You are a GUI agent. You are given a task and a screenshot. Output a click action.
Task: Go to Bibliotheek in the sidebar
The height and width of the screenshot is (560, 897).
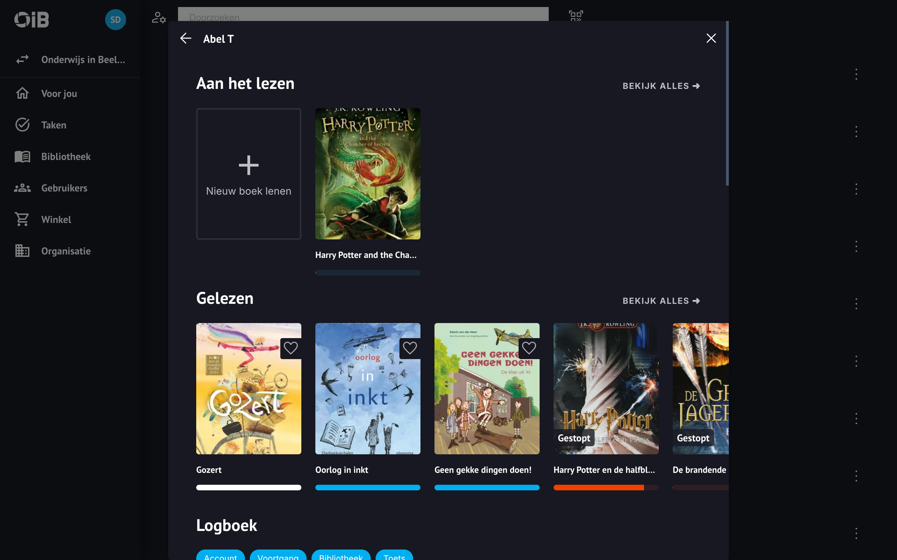point(66,157)
